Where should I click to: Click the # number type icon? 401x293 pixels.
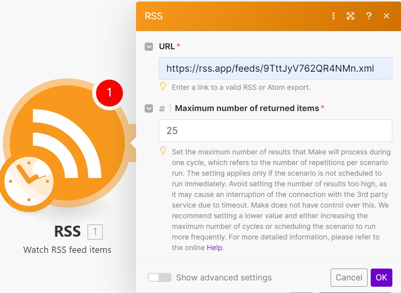click(162, 109)
